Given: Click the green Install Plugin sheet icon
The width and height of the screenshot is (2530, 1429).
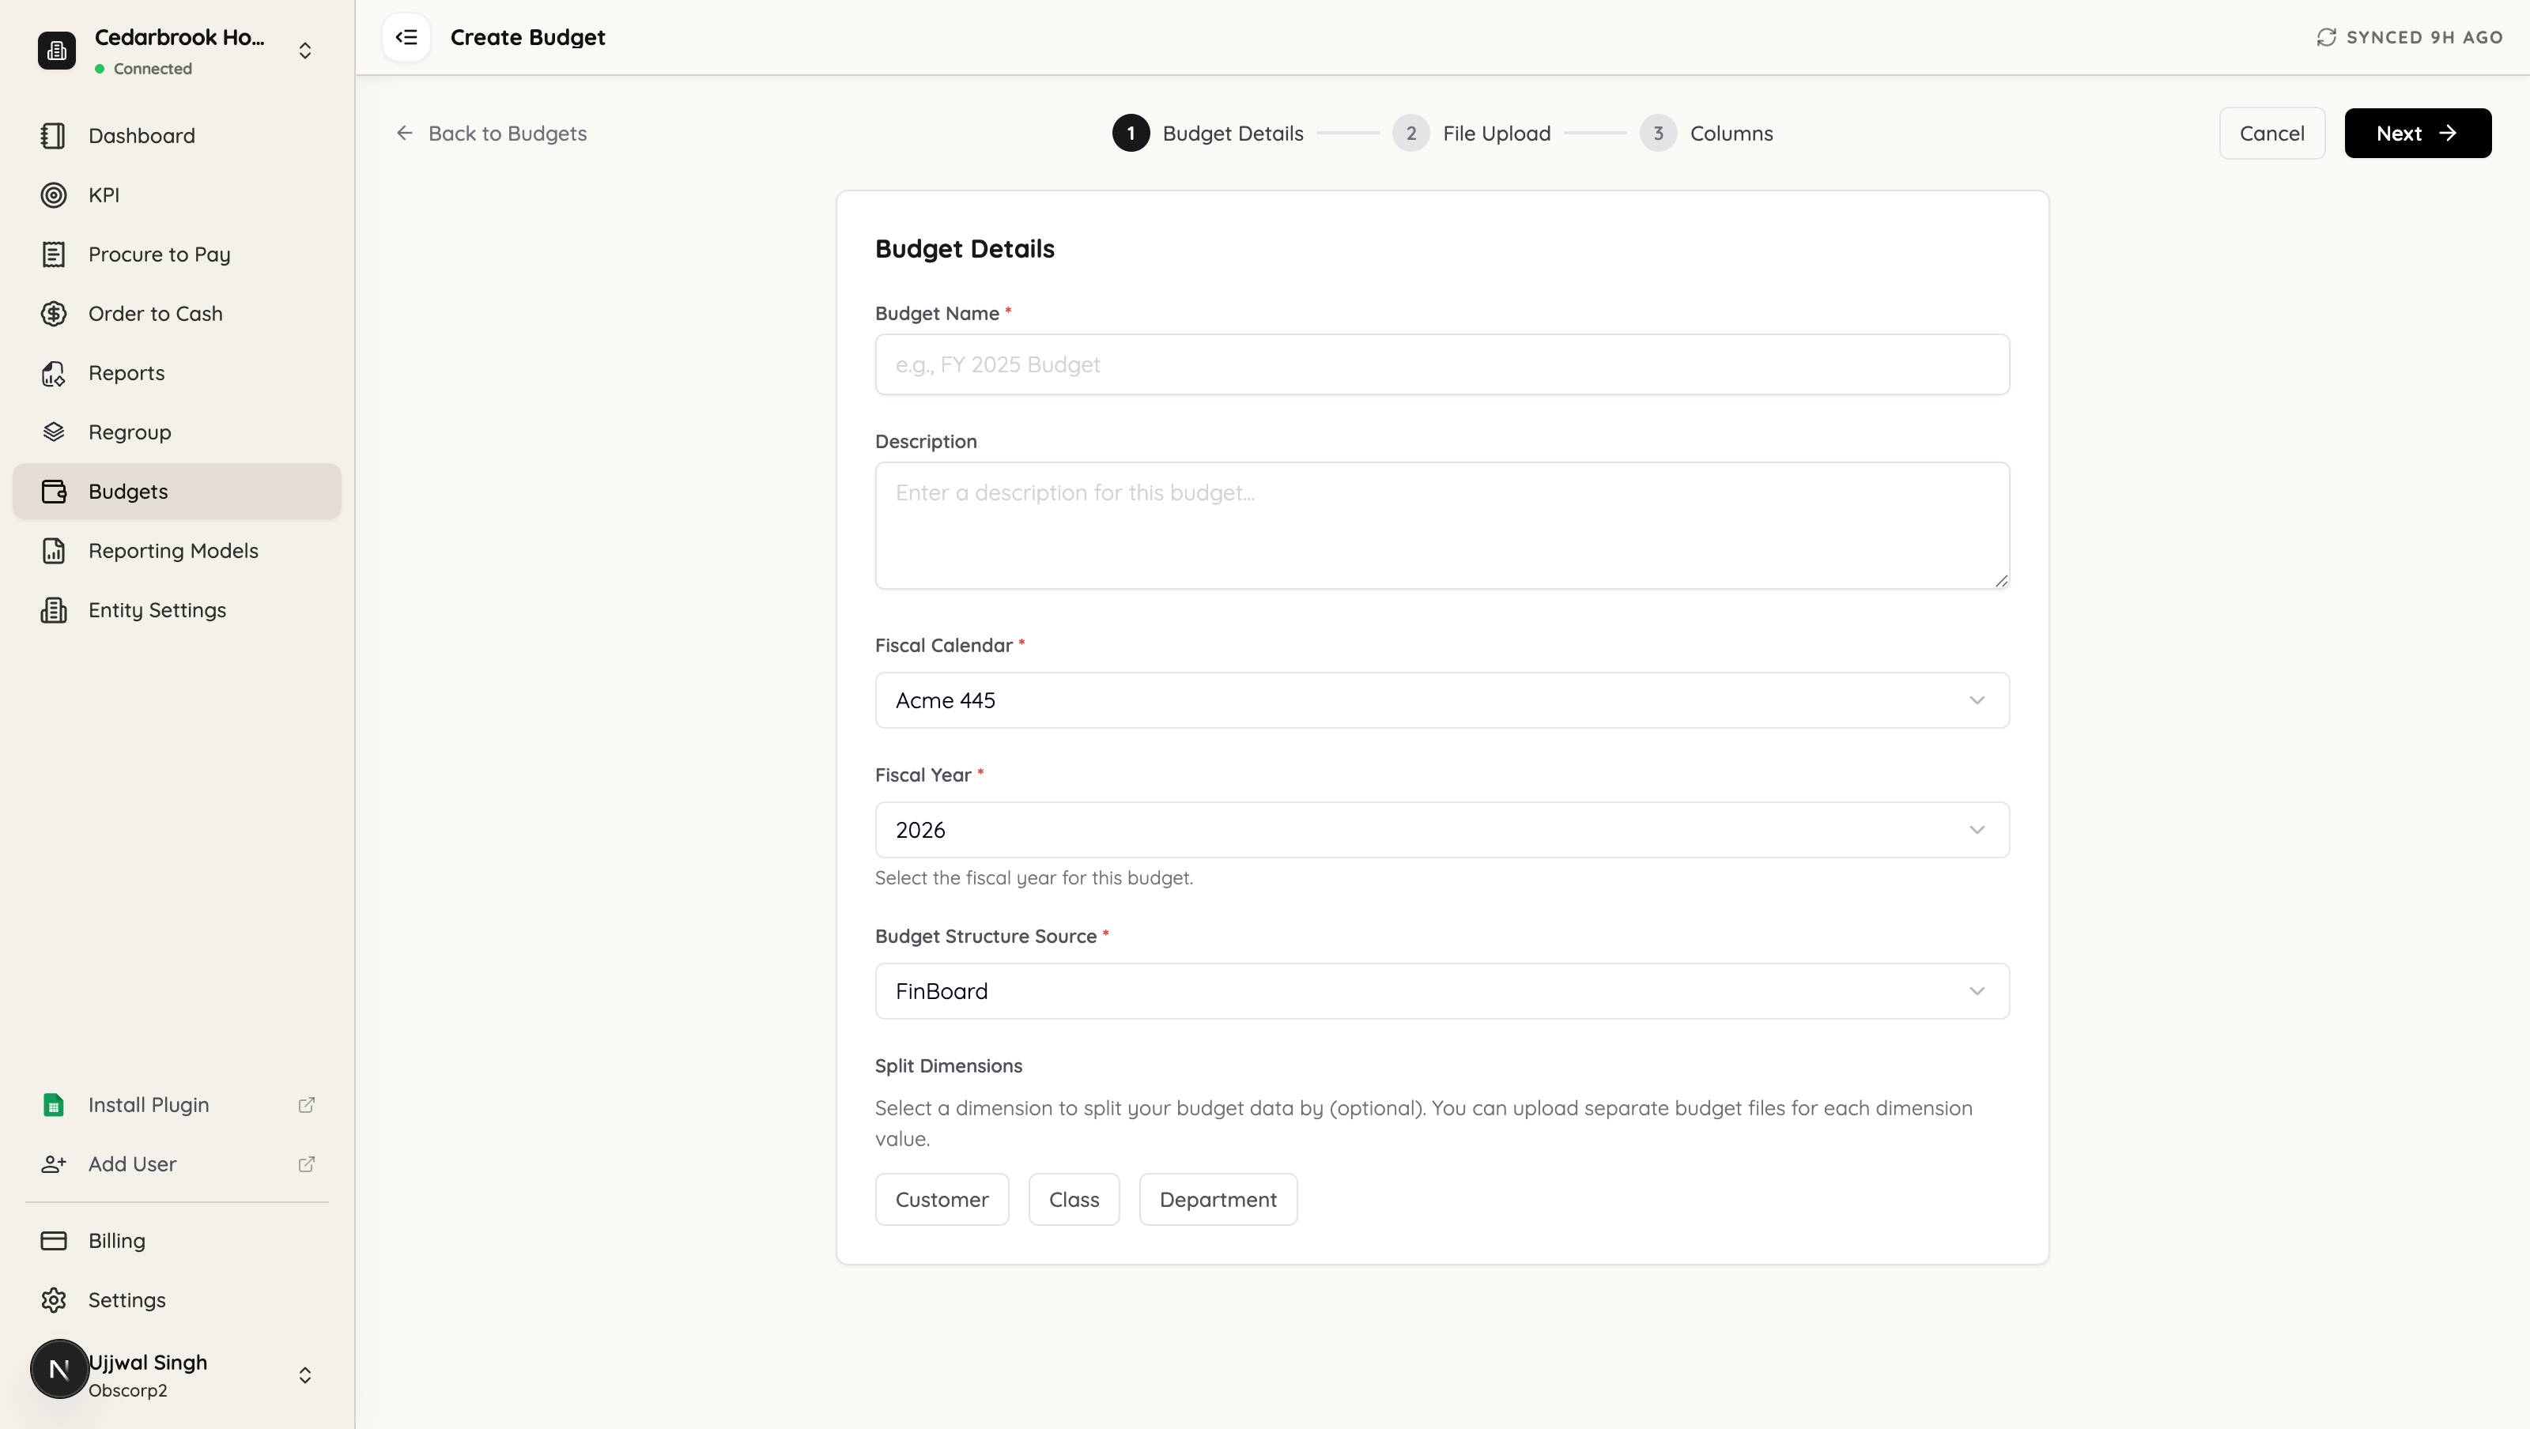Looking at the screenshot, I should point(53,1105).
